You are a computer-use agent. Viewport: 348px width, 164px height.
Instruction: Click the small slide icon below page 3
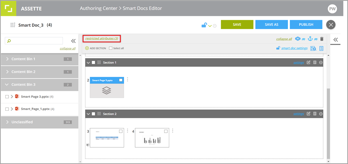88,145
